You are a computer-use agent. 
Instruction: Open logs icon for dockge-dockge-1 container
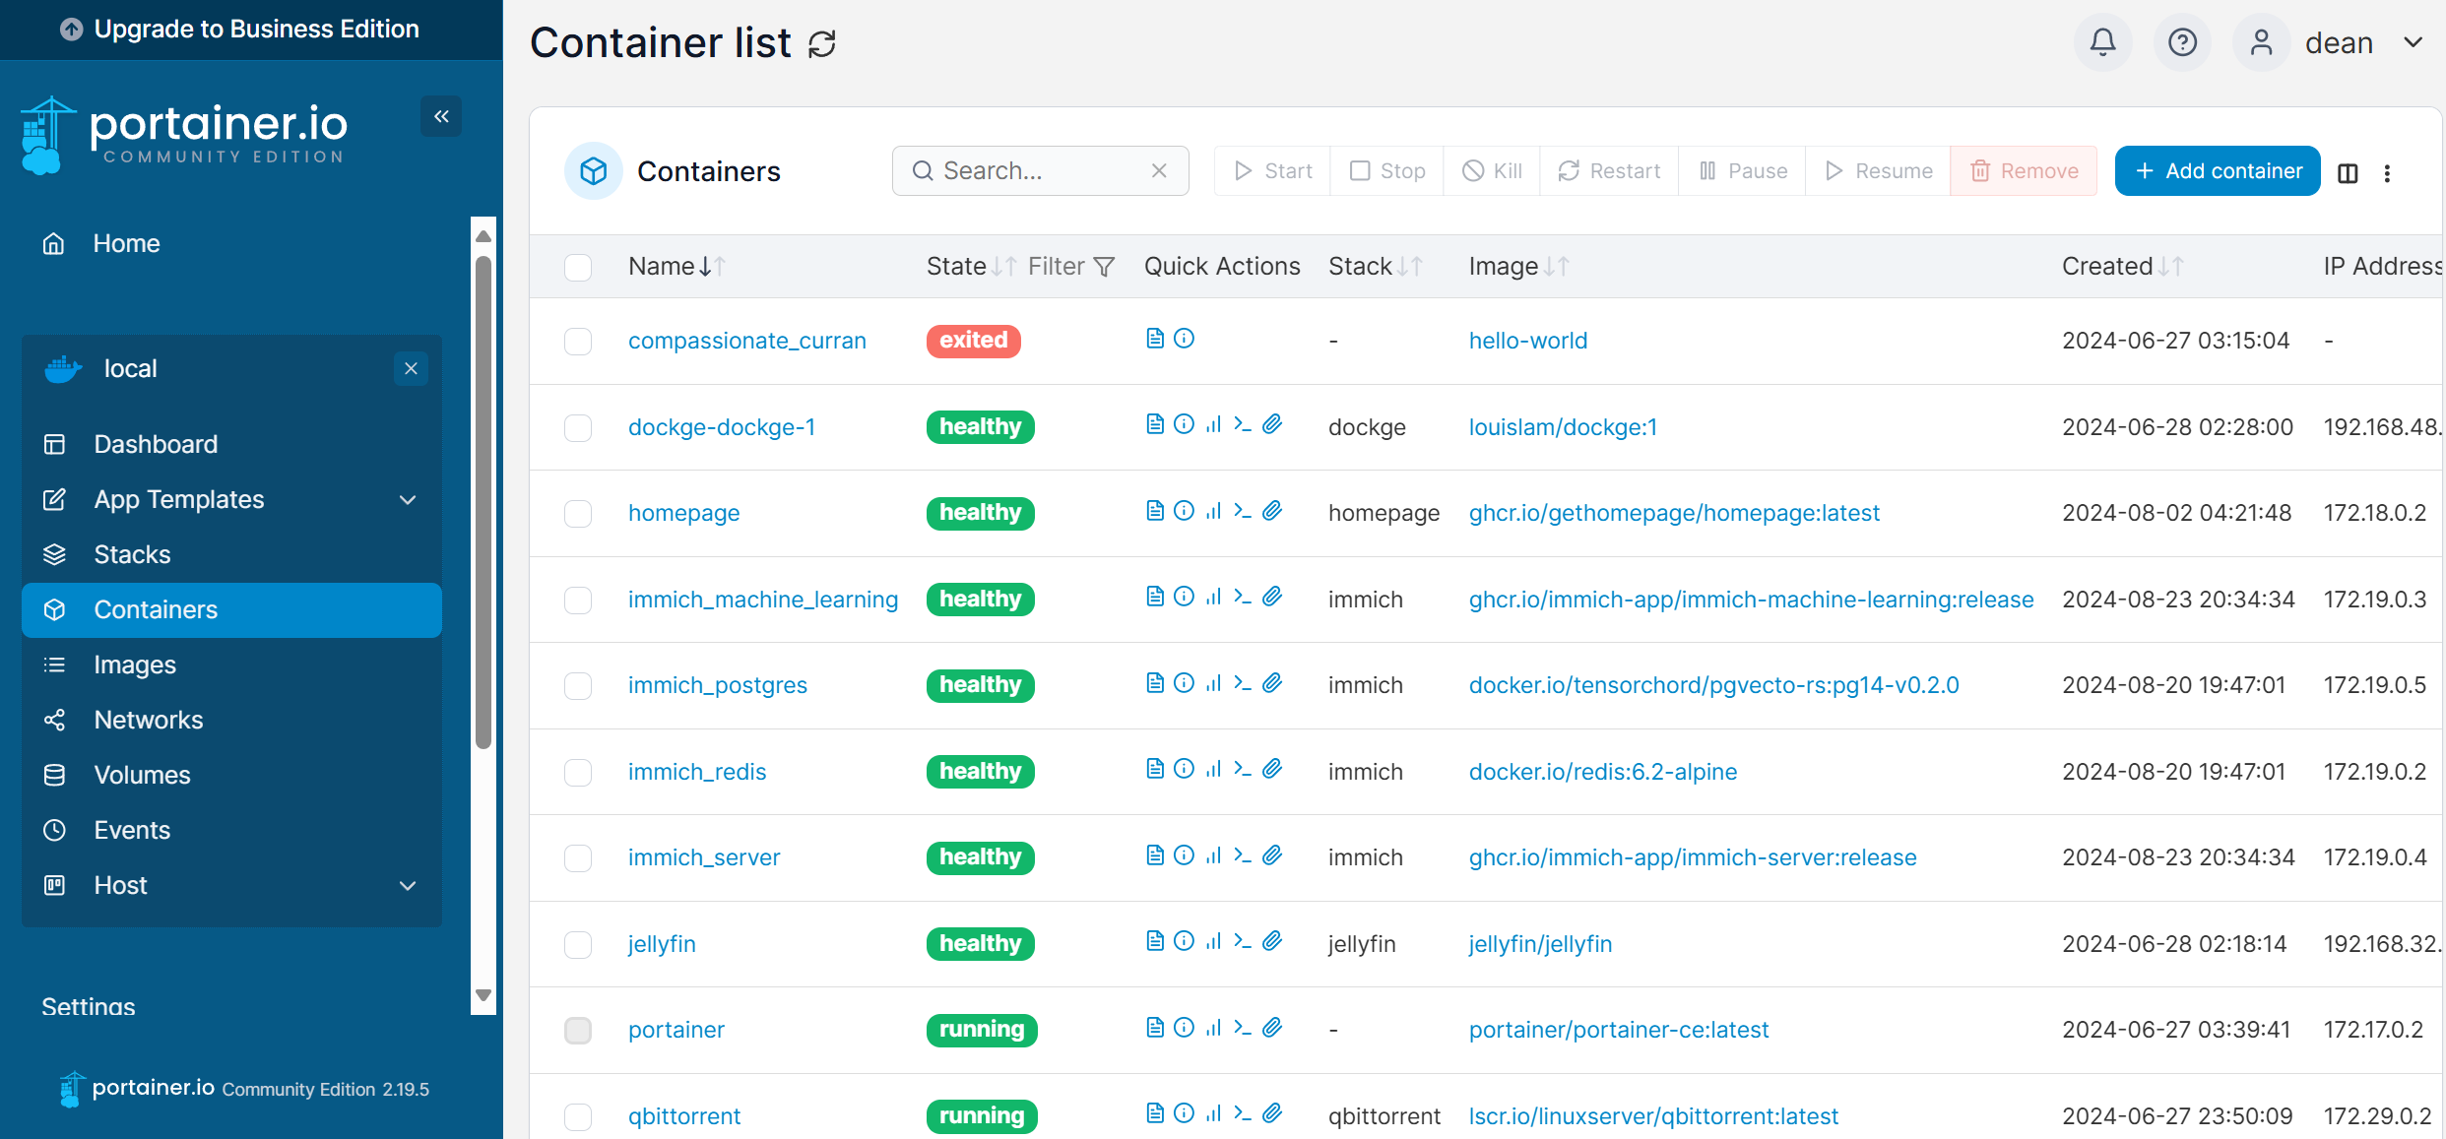tap(1155, 424)
